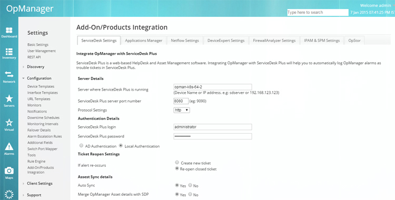395x200 pixels.
Task: Click the Welcome admin user text
Action: pos(376,5)
